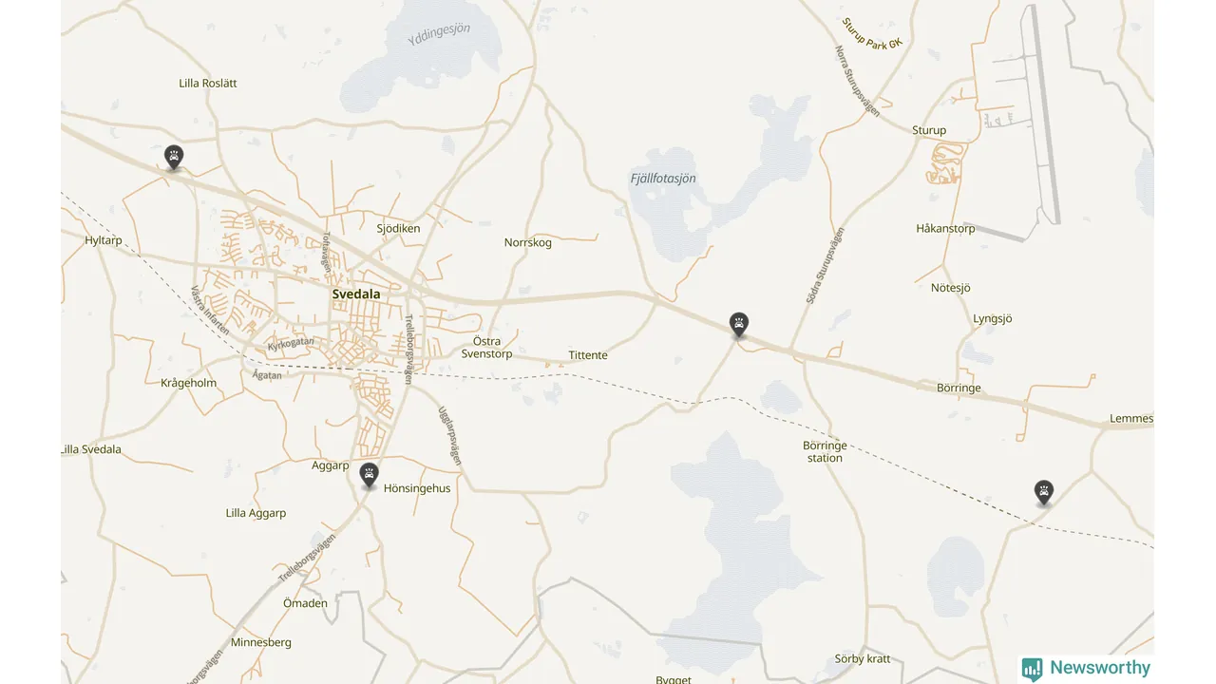The height and width of the screenshot is (684, 1216).
Task: Select the Fjällfotasjön lake label
Action: click(x=663, y=179)
